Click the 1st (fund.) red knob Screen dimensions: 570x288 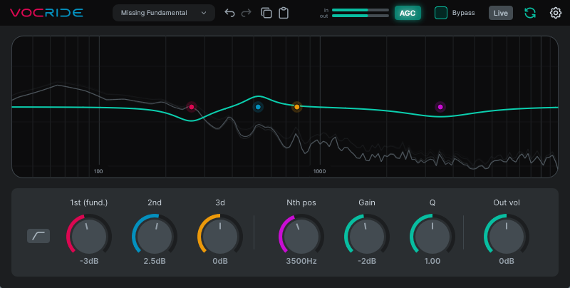coord(89,236)
